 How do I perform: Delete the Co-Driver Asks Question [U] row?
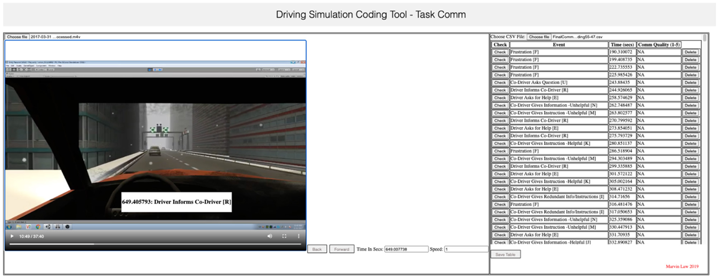(x=690, y=83)
